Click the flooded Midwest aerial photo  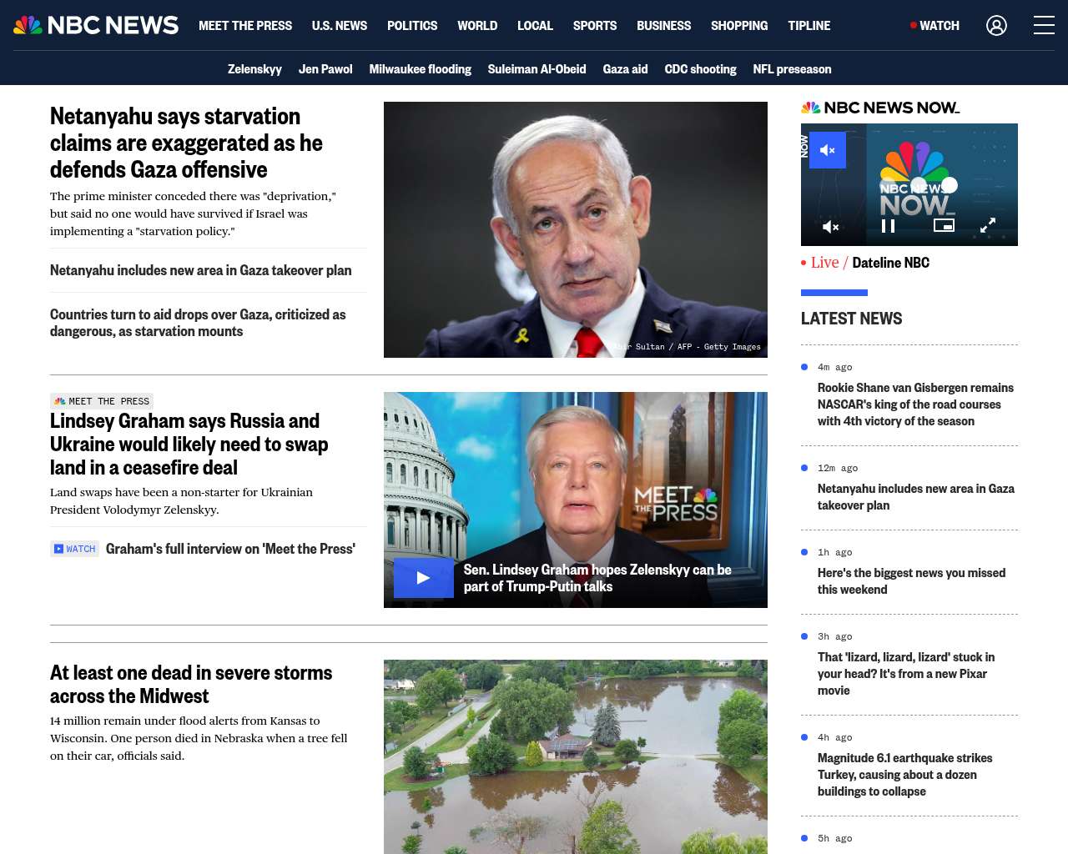(576, 756)
